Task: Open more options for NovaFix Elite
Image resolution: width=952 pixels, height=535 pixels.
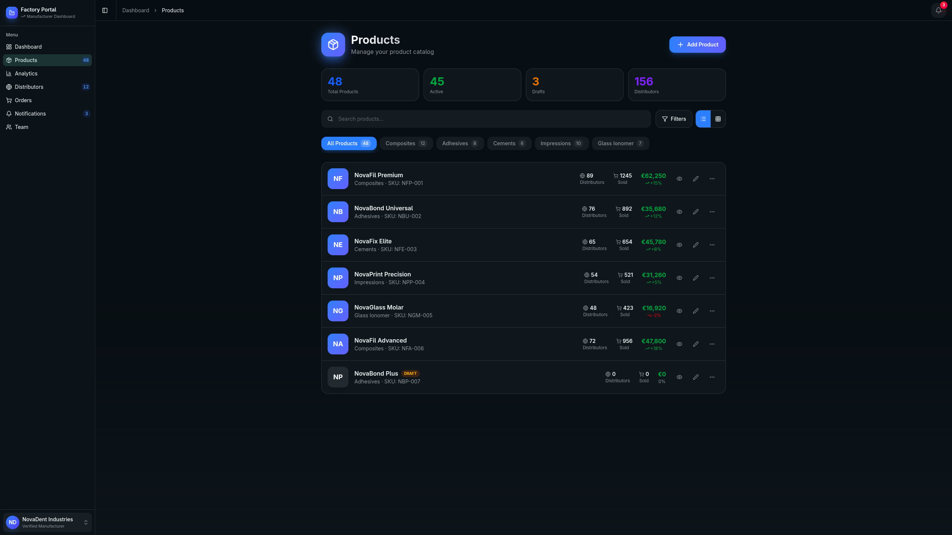Action: click(x=712, y=245)
